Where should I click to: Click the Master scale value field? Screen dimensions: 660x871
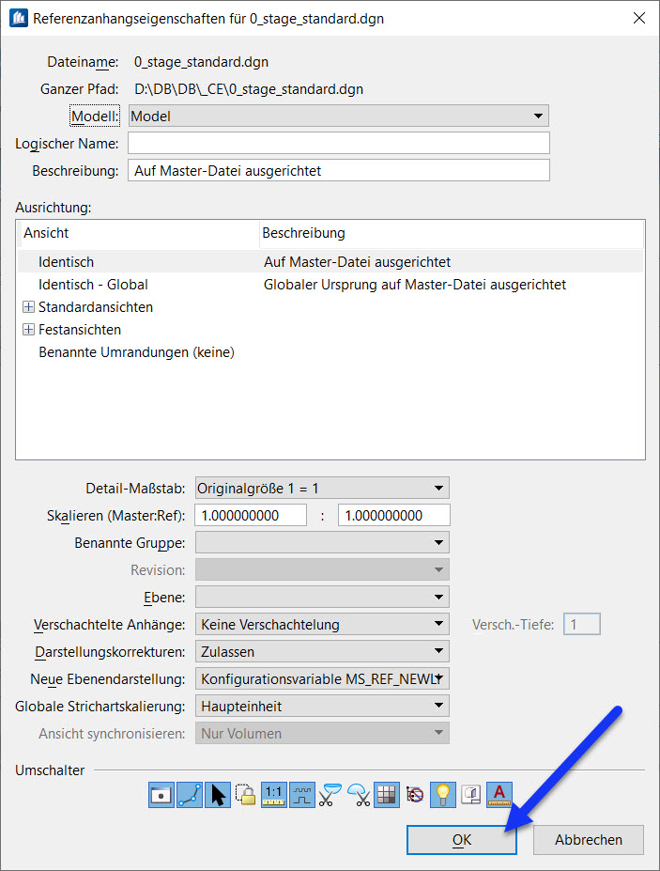[x=251, y=516]
